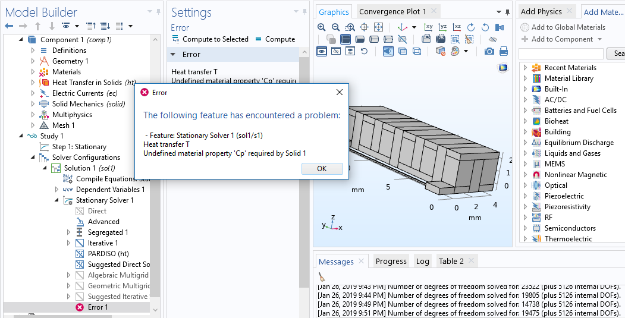Expand the Materials node in tree

pos(33,72)
